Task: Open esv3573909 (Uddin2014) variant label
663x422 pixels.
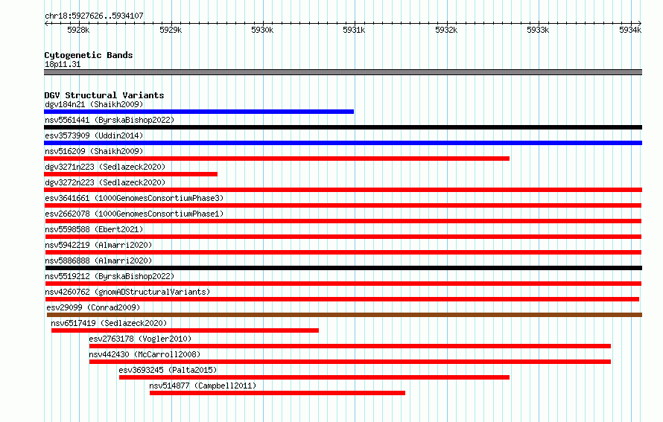Action: click(94, 135)
